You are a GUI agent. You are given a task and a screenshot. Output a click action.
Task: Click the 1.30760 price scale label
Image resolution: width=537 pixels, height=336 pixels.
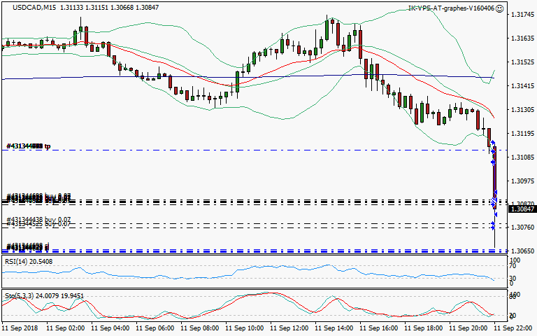[x=522, y=227]
